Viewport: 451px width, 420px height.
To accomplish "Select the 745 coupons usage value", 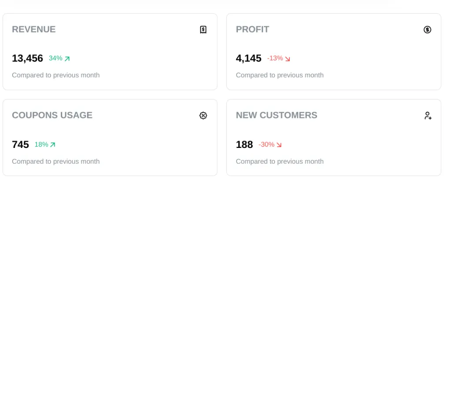I will pos(20,144).
